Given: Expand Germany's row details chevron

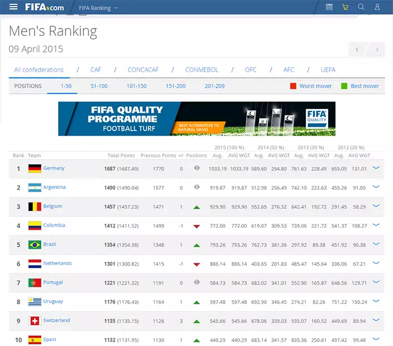Looking at the screenshot, I should [376, 168].
